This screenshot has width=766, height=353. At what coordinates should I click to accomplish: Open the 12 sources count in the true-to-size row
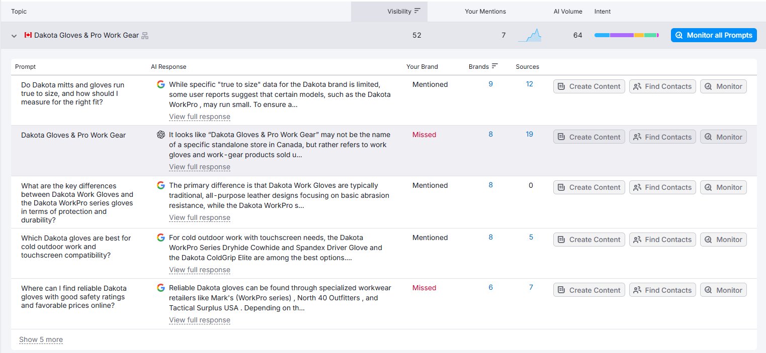pyautogui.click(x=529, y=84)
